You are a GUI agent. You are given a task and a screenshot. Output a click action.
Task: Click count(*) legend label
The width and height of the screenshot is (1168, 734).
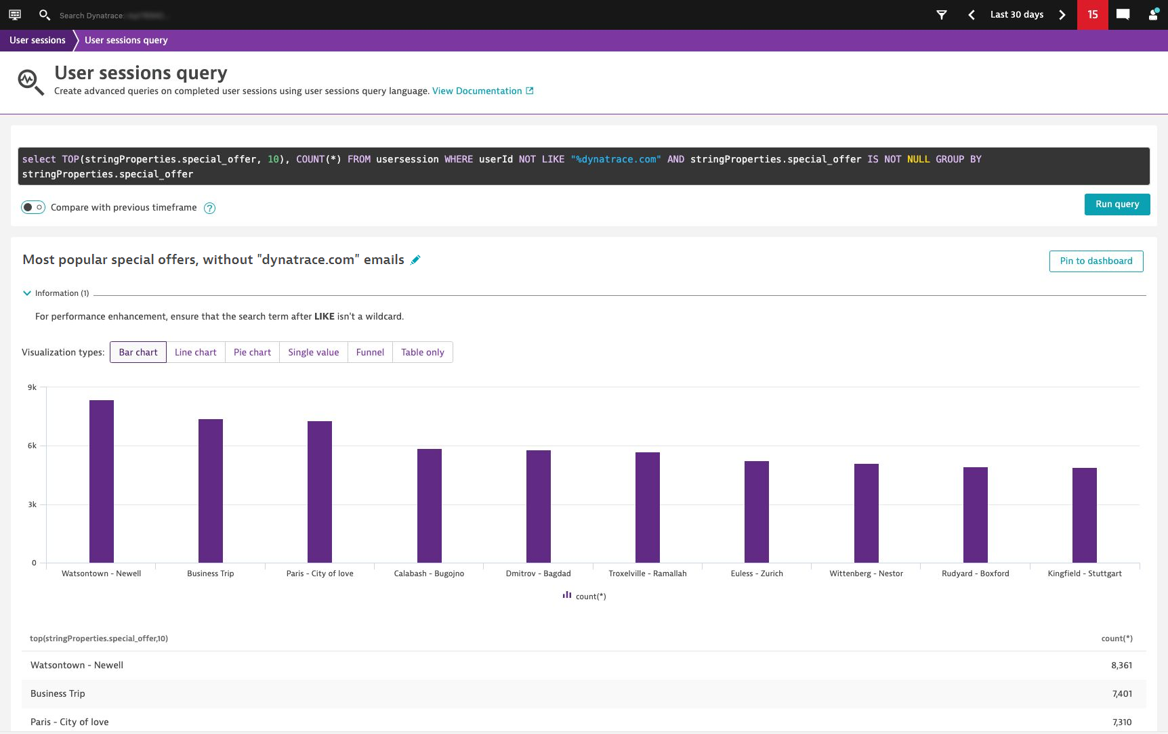coord(591,597)
